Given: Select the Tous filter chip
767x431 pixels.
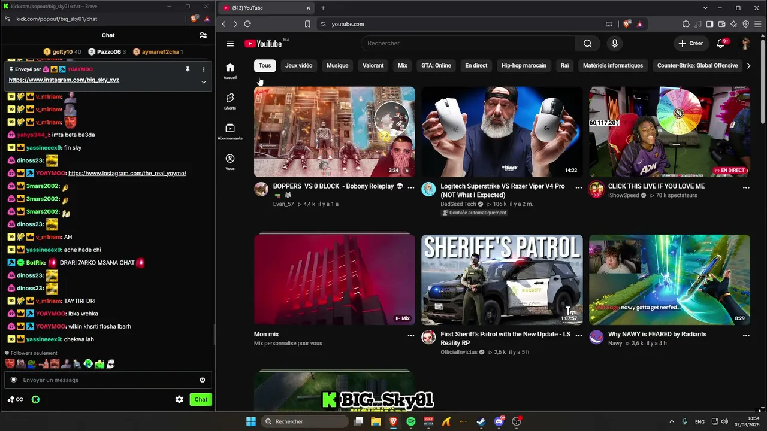Looking at the screenshot, I should (x=265, y=66).
